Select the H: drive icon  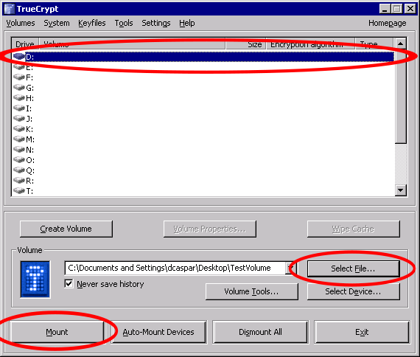18,97
